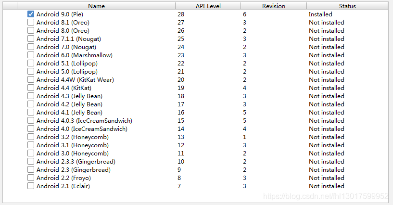Select the 'Android 2.3.3 (Gingerbread)' name

[76, 162]
